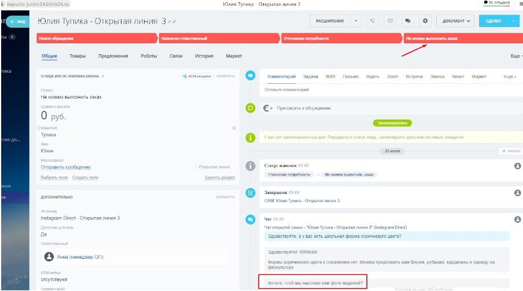Click the Удалить раздел link

click(x=219, y=177)
